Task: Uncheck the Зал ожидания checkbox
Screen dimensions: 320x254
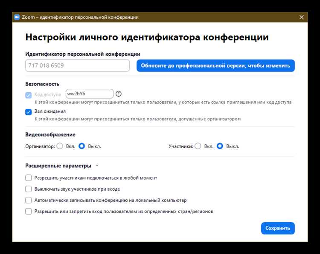Action: [28, 112]
